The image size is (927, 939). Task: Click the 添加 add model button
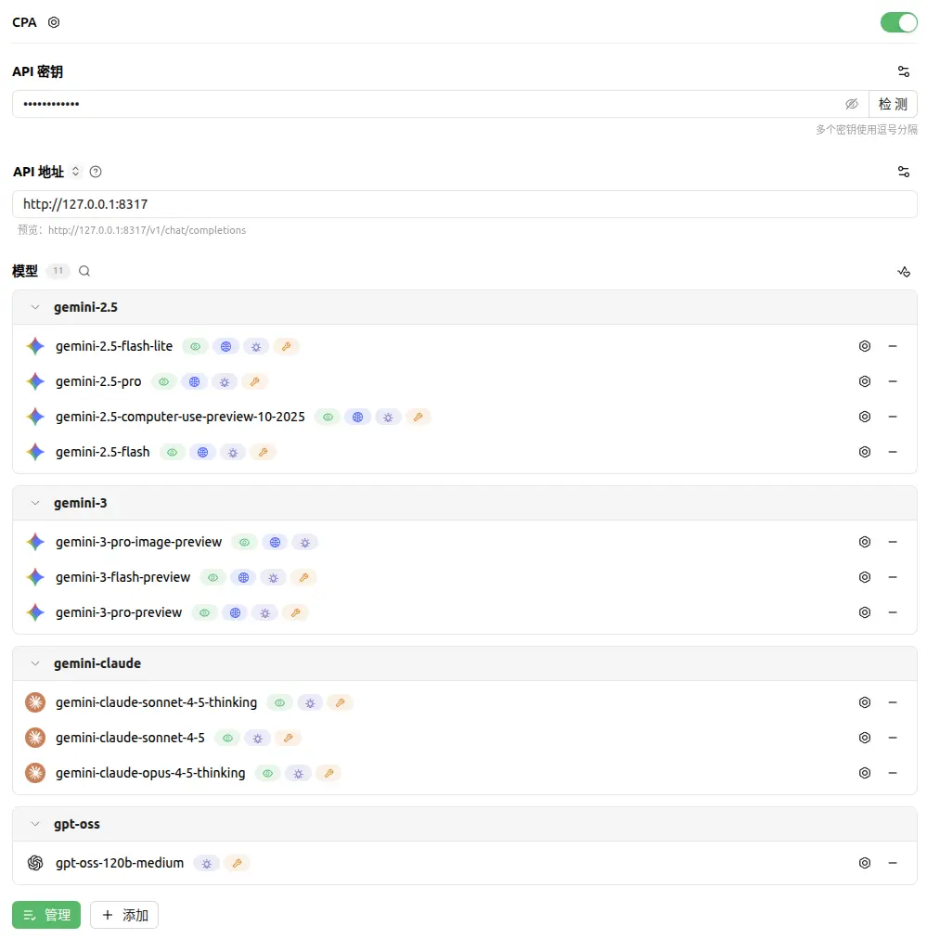tap(124, 915)
